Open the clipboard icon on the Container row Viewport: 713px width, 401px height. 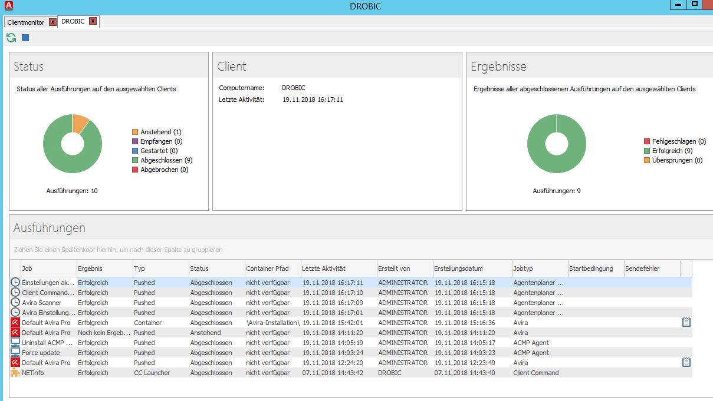[x=686, y=323]
